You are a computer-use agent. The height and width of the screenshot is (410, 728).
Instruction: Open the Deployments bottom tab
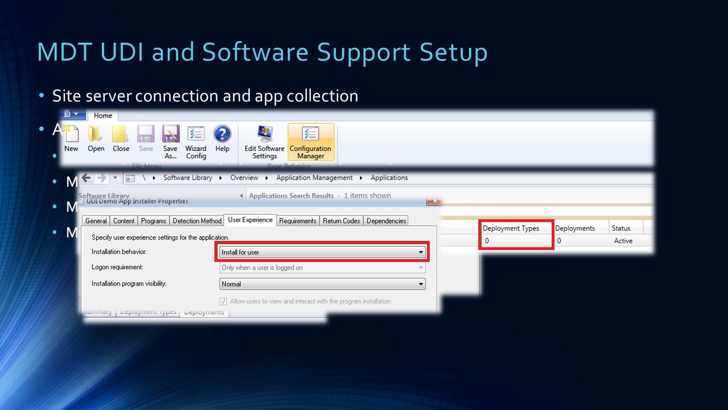204,311
